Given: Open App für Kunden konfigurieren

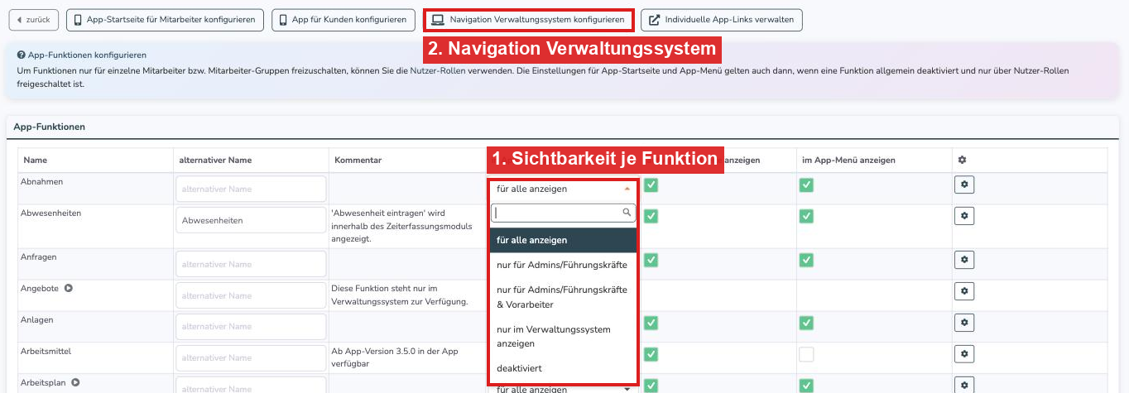Looking at the screenshot, I should pyautogui.click(x=344, y=19).
